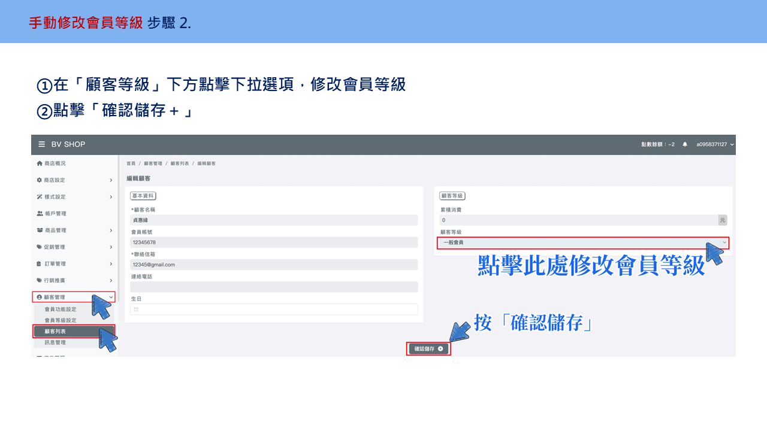Click the 顧客管理 breadcrumb link

click(x=153, y=163)
